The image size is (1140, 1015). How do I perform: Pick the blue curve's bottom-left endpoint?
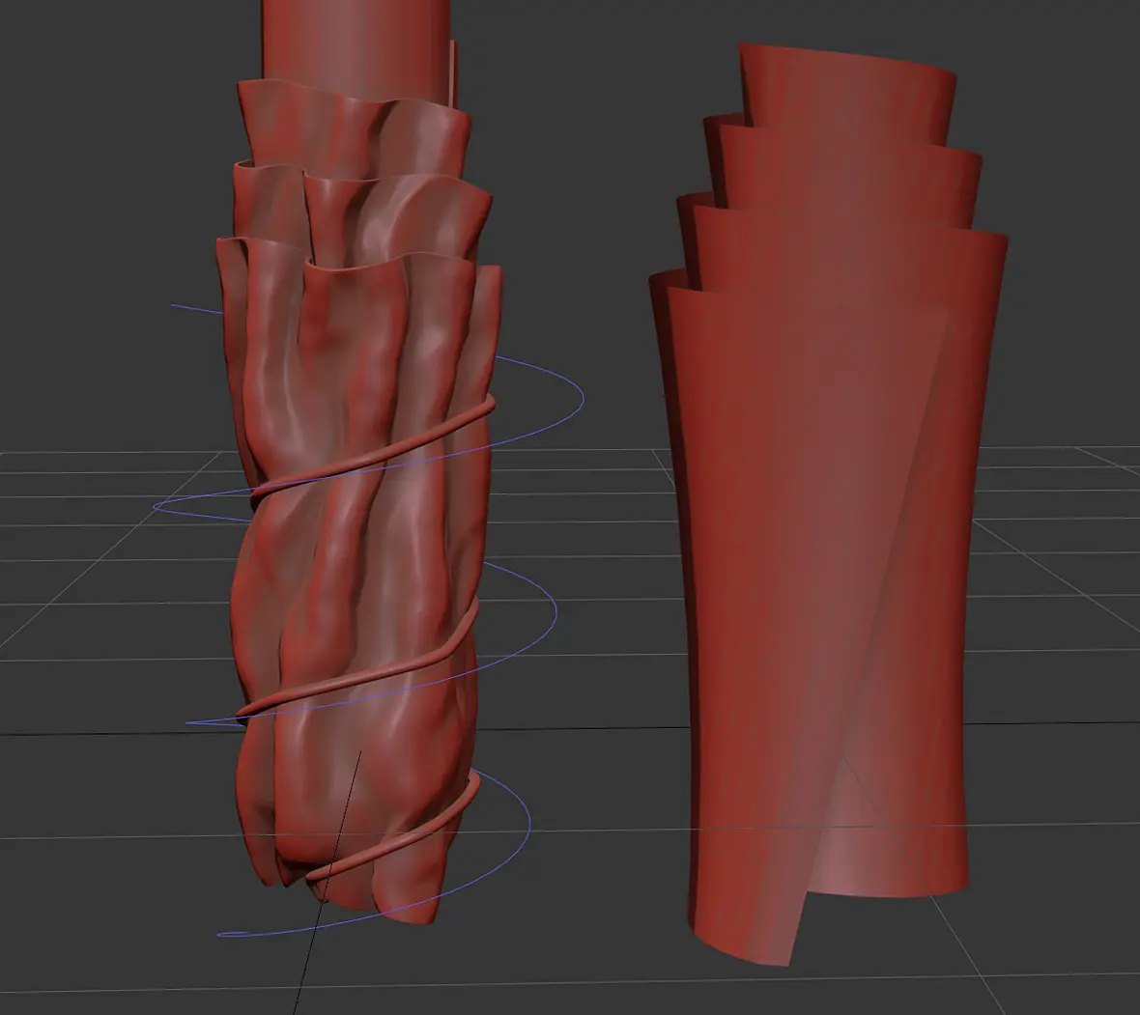click(x=221, y=934)
